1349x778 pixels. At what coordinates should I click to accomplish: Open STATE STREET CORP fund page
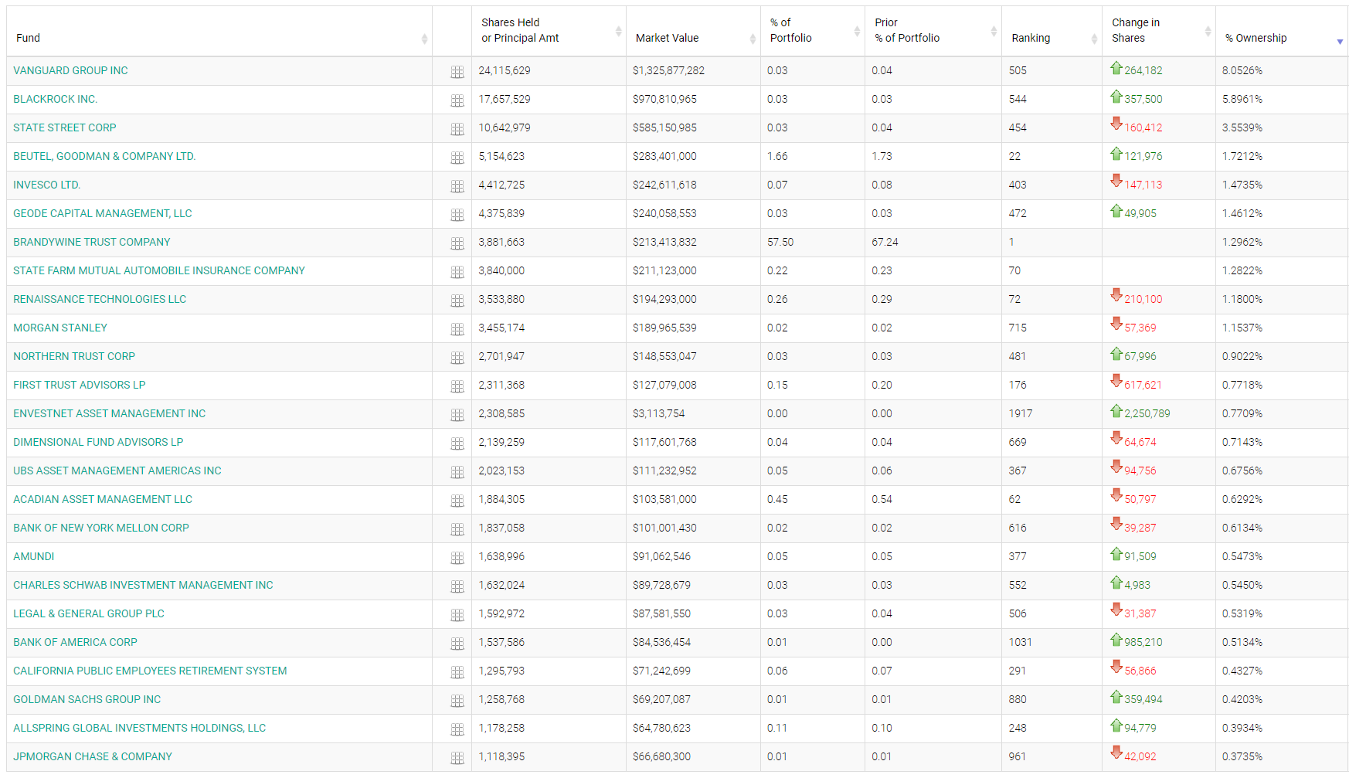click(x=64, y=127)
